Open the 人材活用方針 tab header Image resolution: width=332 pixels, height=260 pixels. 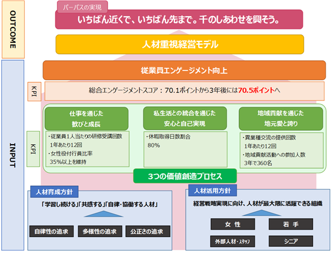coord(213,191)
